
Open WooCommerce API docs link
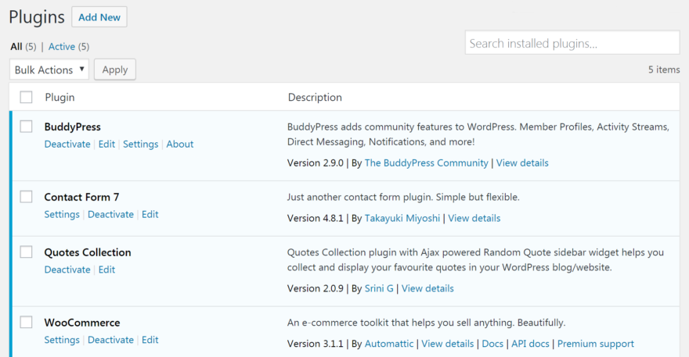(x=531, y=344)
